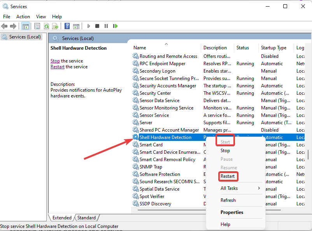Start the service using the play toolbar icon
Viewport: 312px width, 231px height.
click(x=88, y=26)
